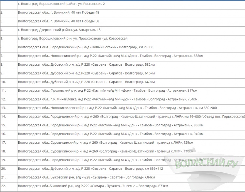Select the Новоаннинский р-н 688км row

click(111, 56)
